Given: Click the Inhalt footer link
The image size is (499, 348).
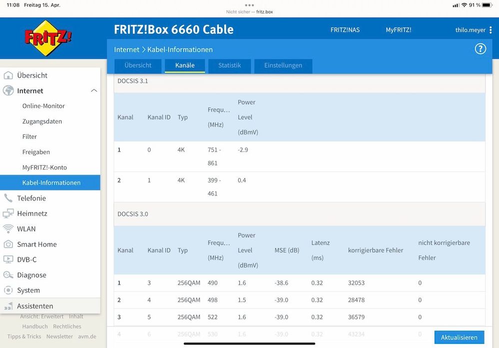Looking at the screenshot, I should (x=76, y=316).
